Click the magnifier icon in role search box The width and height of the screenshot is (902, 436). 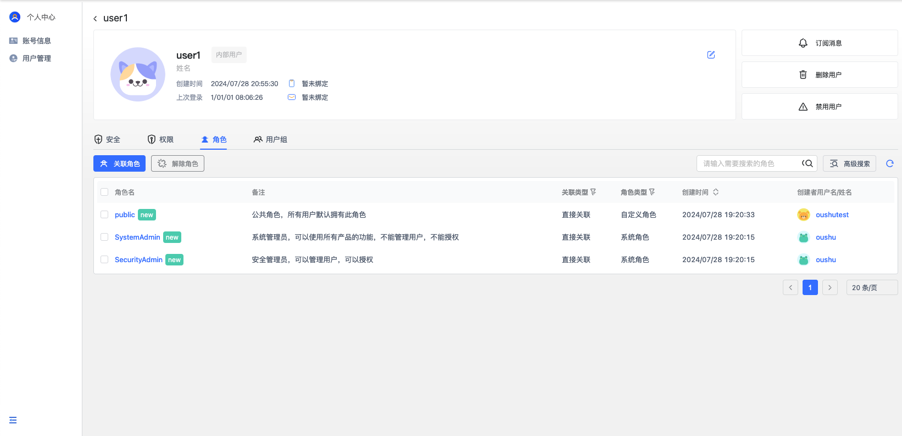808,163
